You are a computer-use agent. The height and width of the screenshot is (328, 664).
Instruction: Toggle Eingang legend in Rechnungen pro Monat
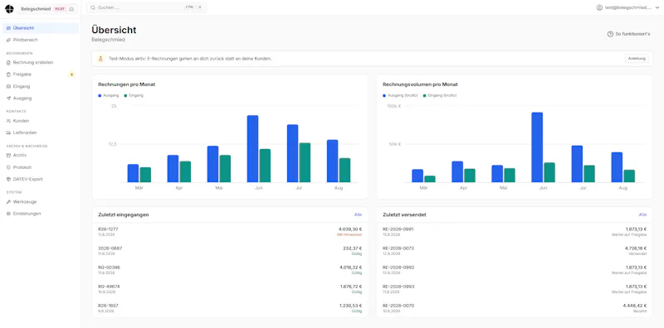pos(134,95)
